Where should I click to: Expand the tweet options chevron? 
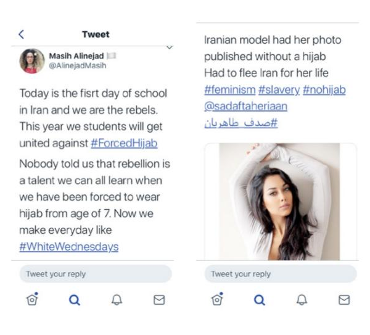(170, 48)
